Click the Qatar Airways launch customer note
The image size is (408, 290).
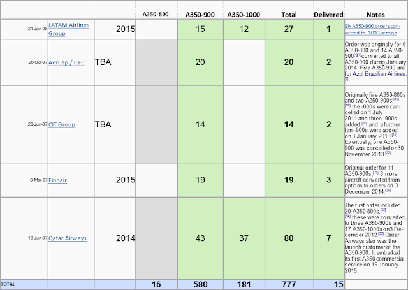[x=375, y=238]
